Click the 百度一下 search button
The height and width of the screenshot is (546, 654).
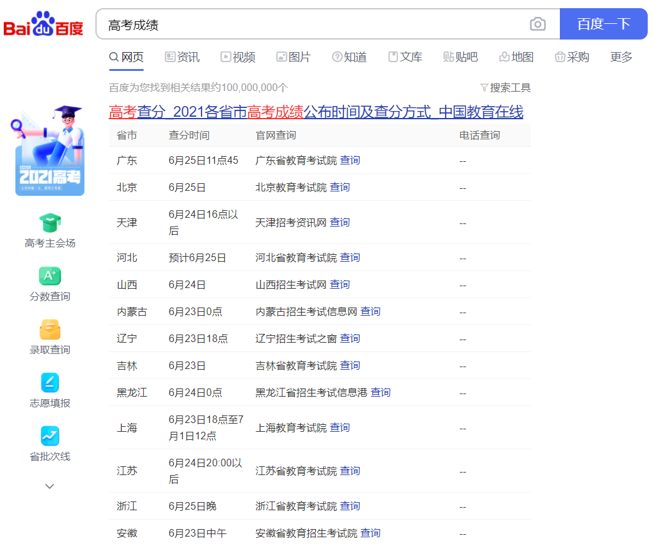tap(603, 24)
